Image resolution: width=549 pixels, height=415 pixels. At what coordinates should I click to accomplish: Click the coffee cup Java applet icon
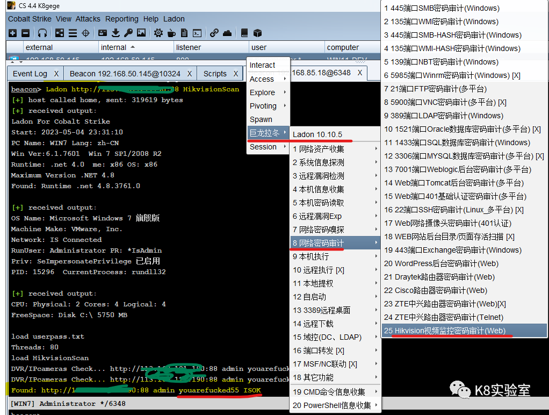[x=171, y=33]
